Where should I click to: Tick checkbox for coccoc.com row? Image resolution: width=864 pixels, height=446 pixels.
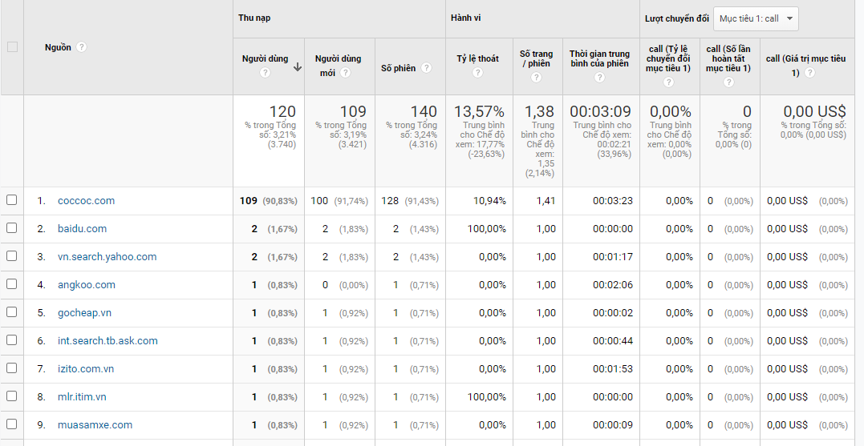pyautogui.click(x=11, y=200)
